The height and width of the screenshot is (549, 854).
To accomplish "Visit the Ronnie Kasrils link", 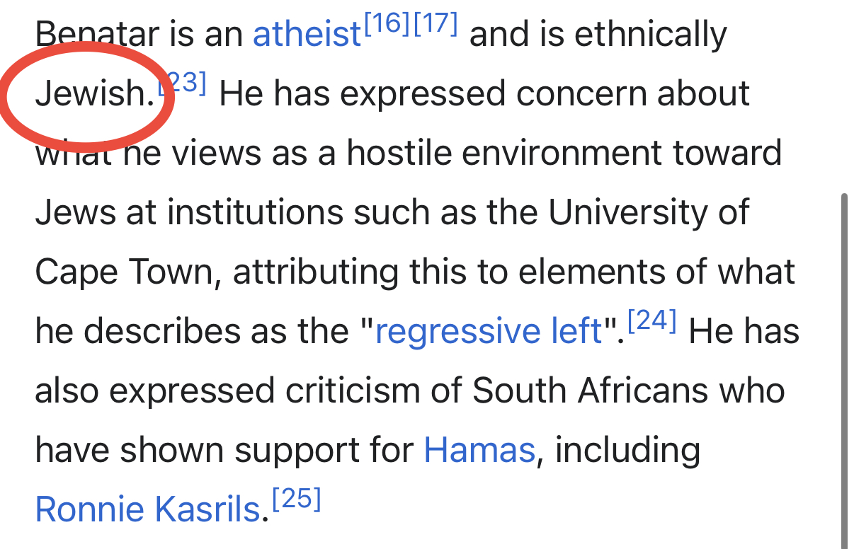I will pyautogui.click(x=148, y=509).
